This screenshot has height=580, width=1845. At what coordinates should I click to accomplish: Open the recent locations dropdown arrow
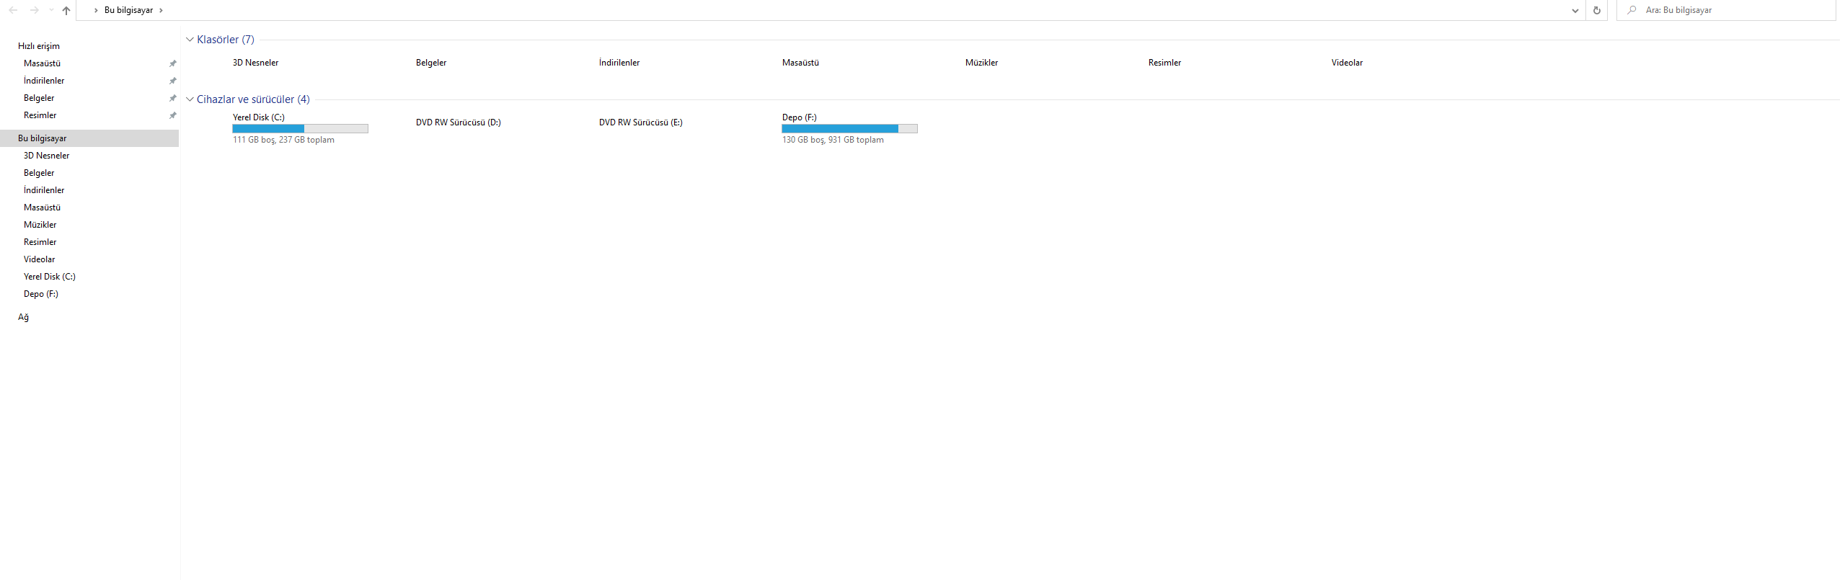[x=51, y=10]
